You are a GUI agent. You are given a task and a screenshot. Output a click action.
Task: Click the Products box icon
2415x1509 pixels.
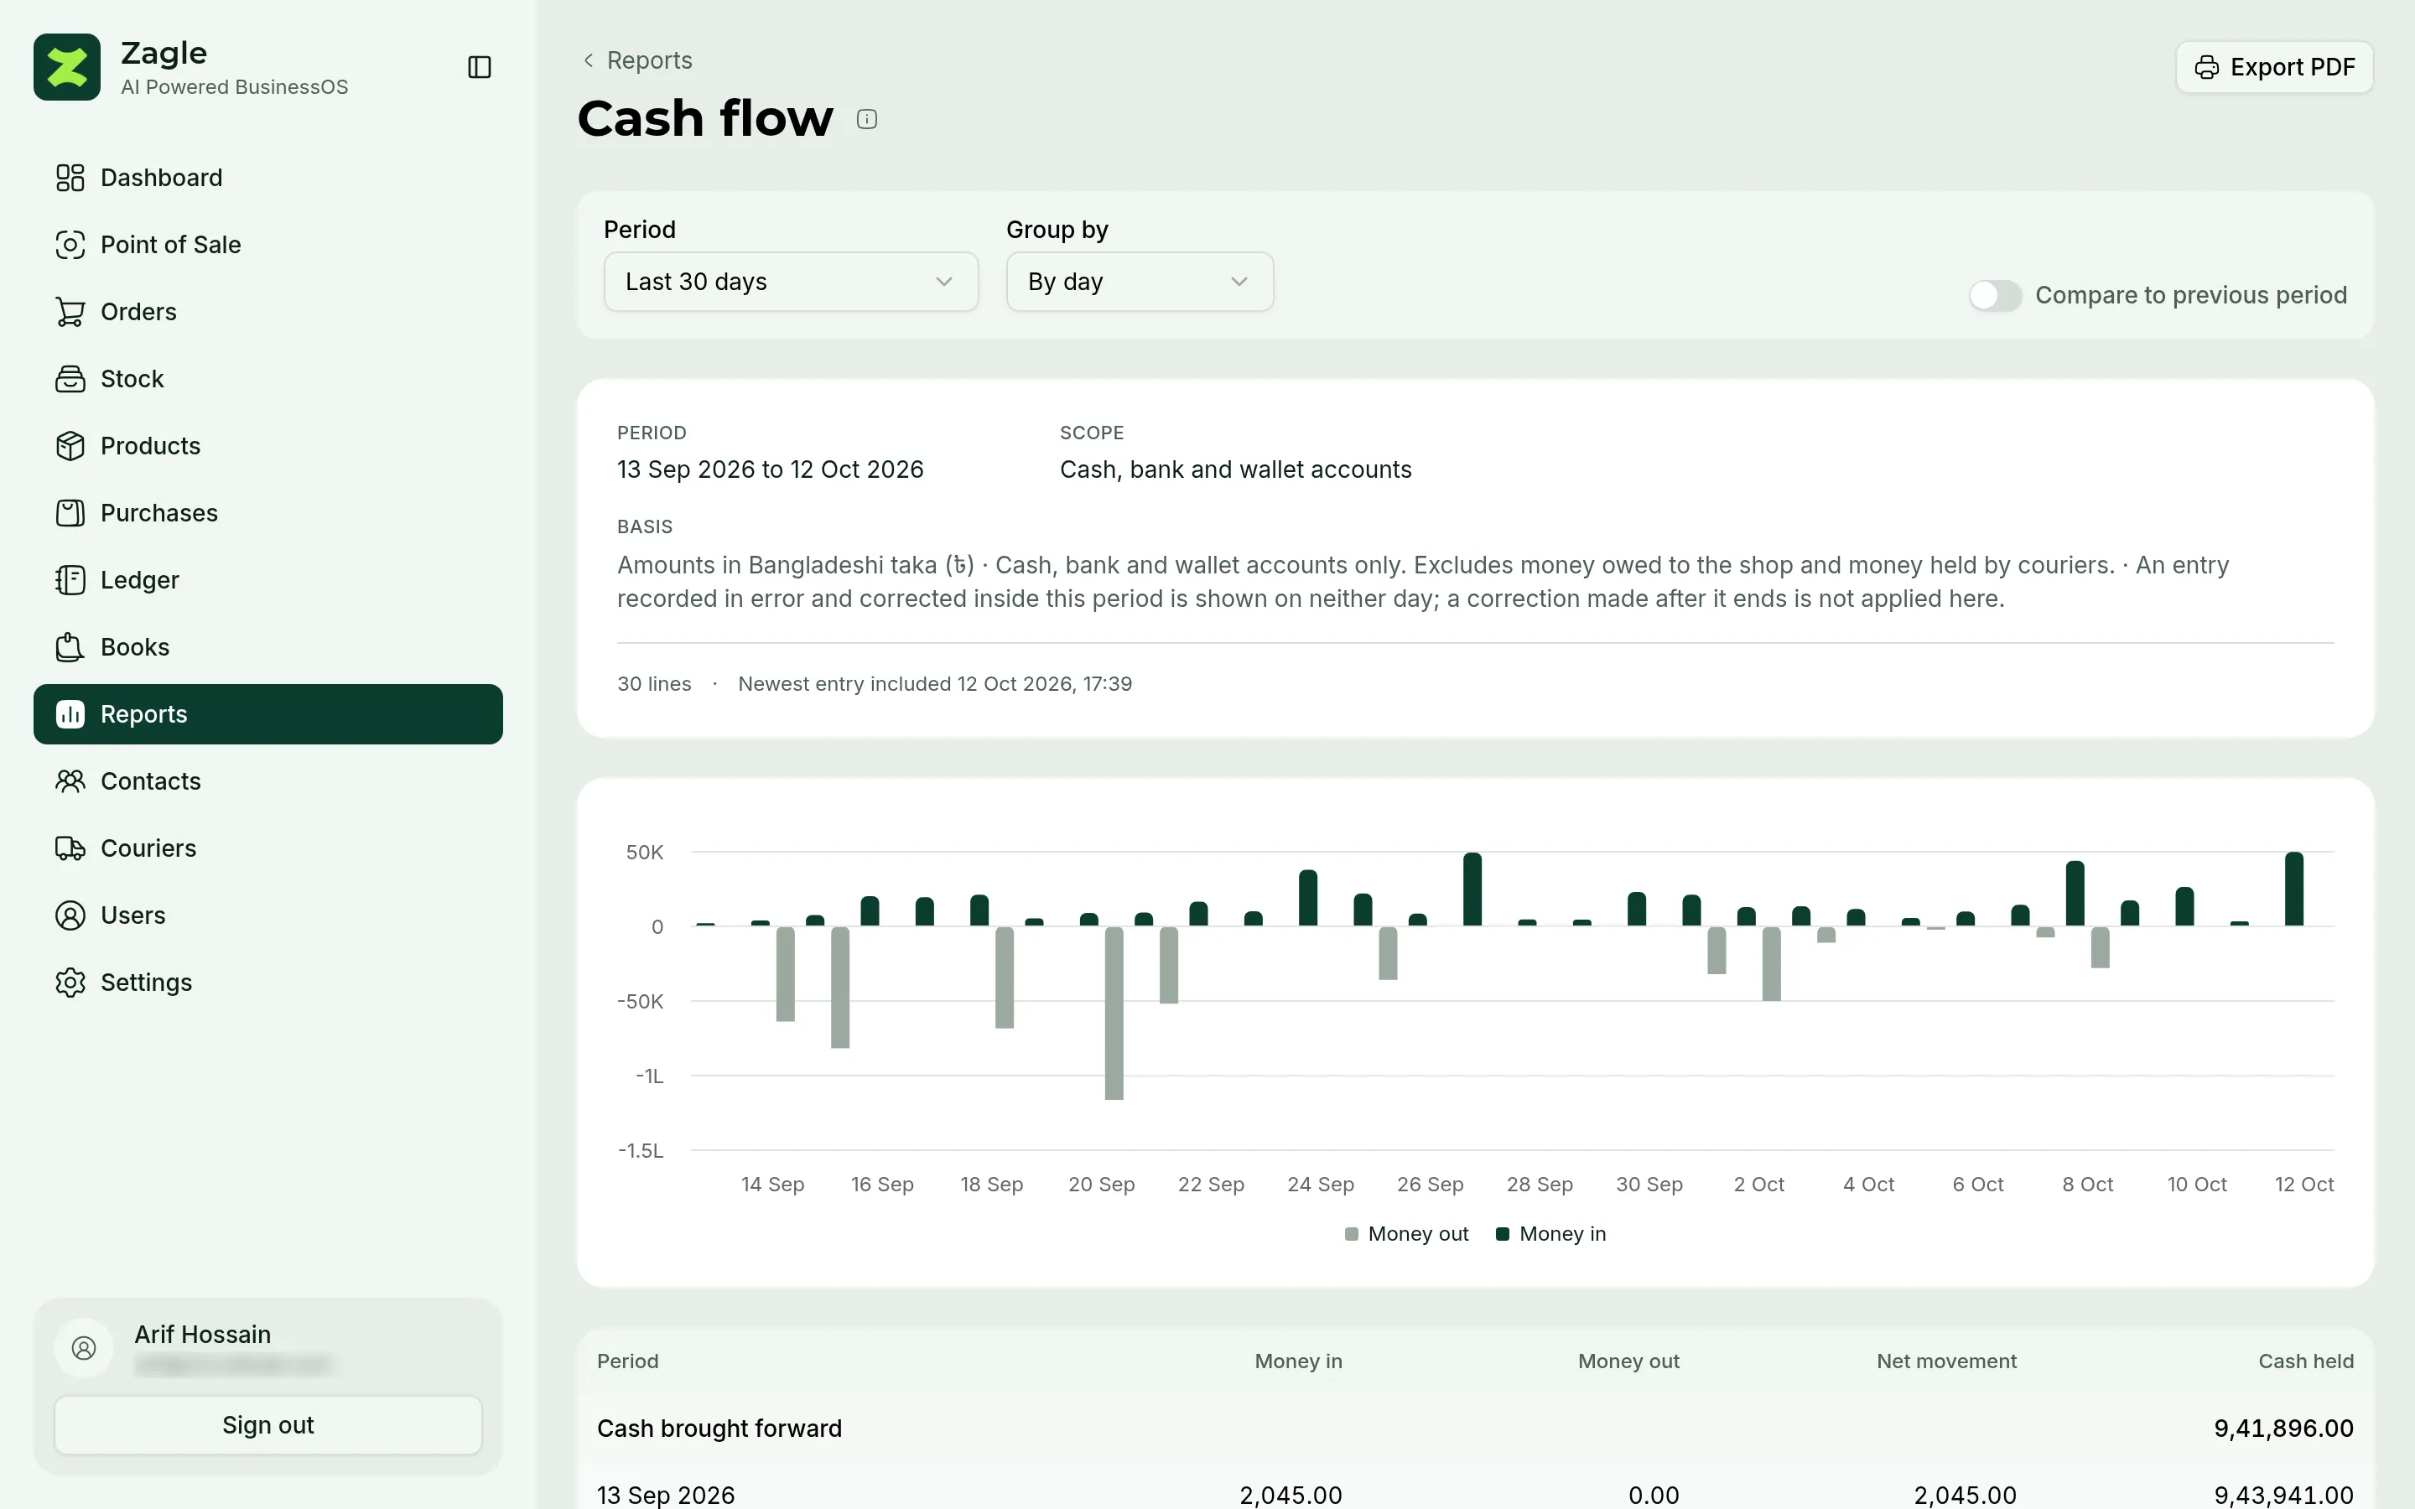tap(70, 445)
